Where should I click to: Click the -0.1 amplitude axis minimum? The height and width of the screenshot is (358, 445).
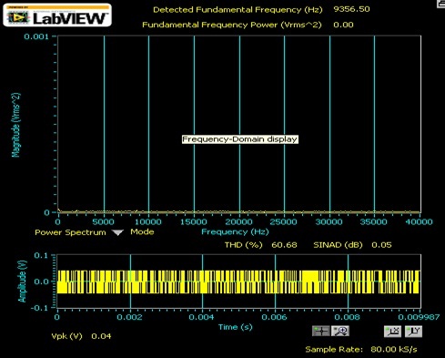pyautogui.click(x=39, y=308)
